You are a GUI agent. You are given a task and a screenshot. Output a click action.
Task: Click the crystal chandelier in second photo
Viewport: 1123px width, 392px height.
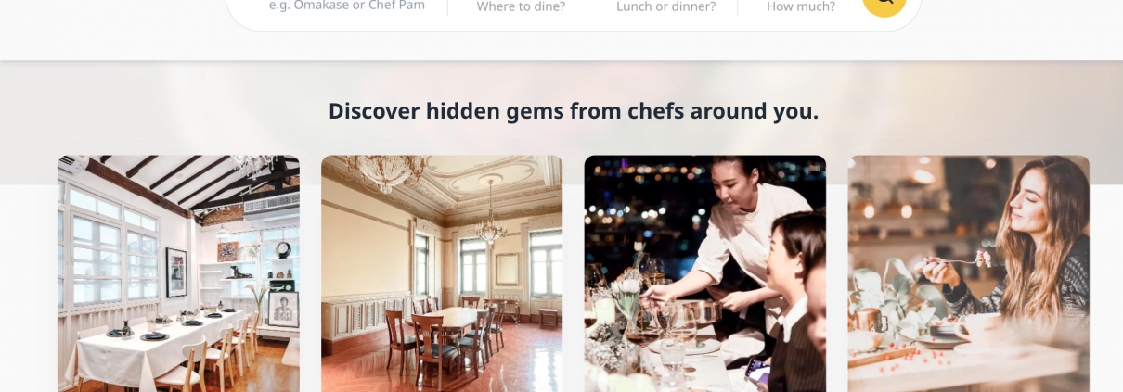[x=489, y=218]
